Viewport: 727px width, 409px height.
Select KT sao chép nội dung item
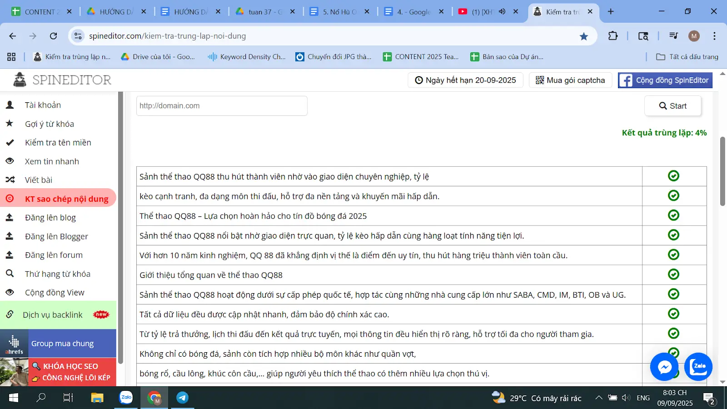coord(58,199)
